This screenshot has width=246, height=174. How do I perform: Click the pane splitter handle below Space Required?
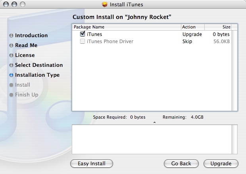click(154, 123)
